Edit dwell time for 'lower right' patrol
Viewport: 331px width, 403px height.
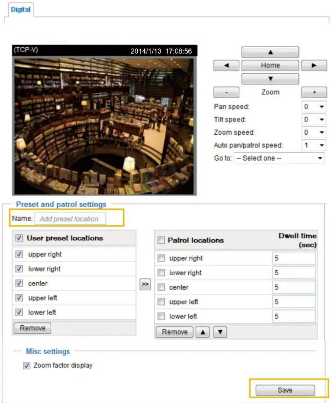pos(294,273)
